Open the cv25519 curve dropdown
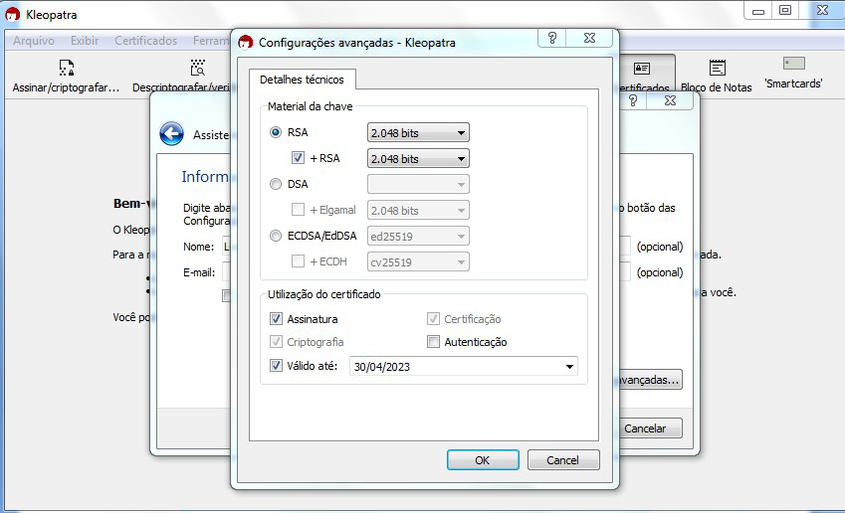 pos(418,262)
